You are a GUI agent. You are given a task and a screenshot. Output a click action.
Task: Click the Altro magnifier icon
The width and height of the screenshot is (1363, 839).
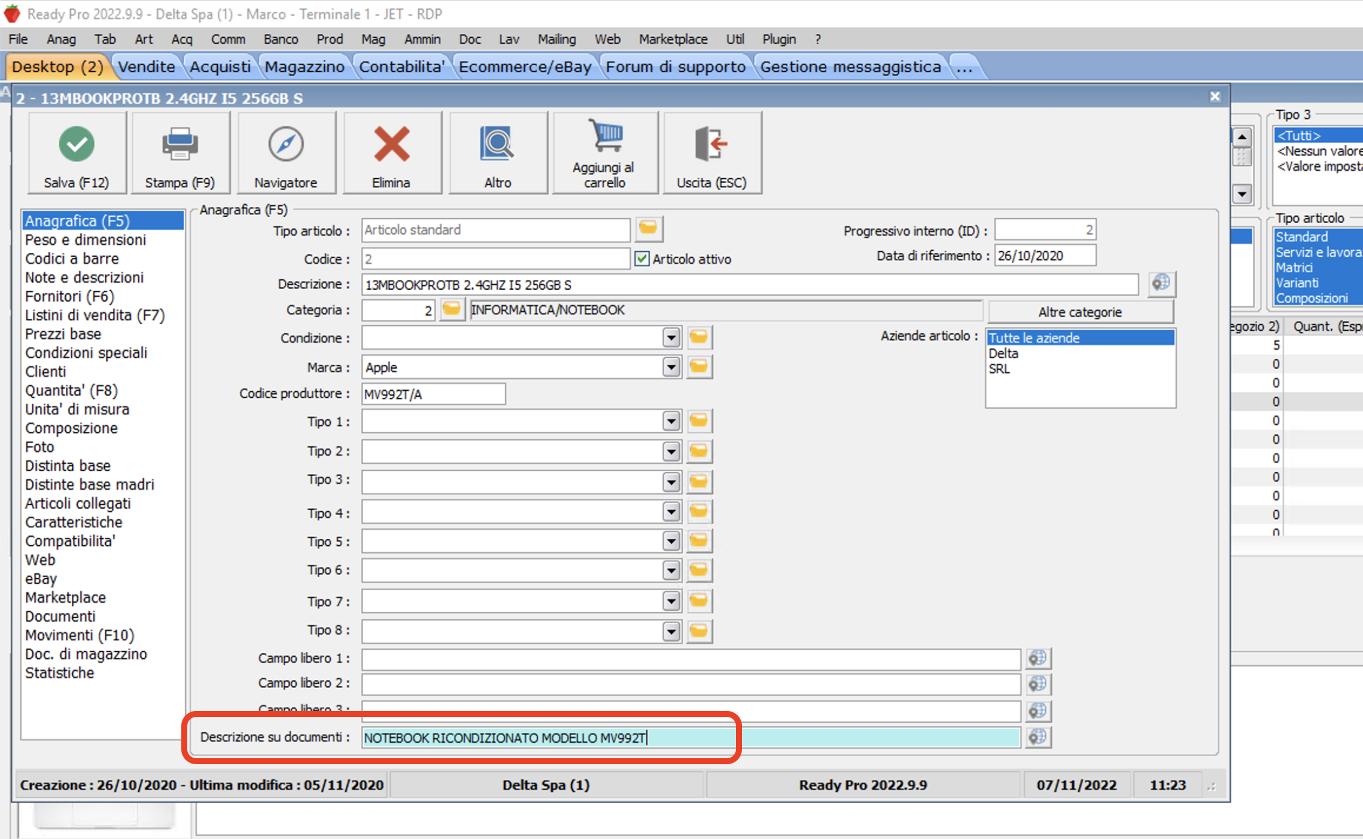click(497, 144)
